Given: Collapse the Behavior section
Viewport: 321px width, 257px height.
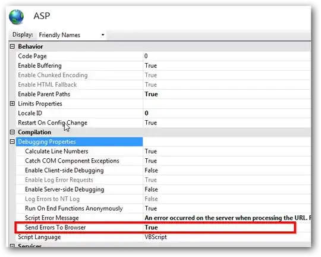Looking at the screenshot, I should [x=12, y=46].
